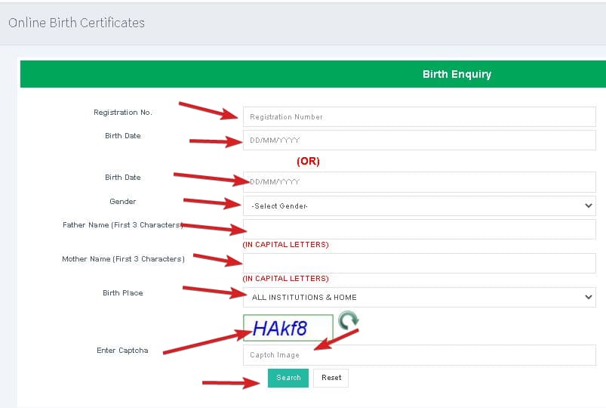
Task: Click the Online Birth Certificates page title
Action: 76,23
